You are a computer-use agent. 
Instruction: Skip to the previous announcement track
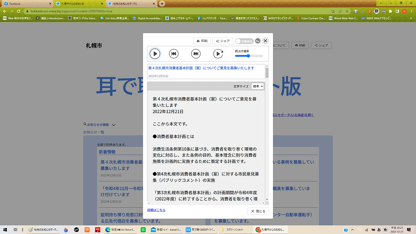(x=174, y=54)
